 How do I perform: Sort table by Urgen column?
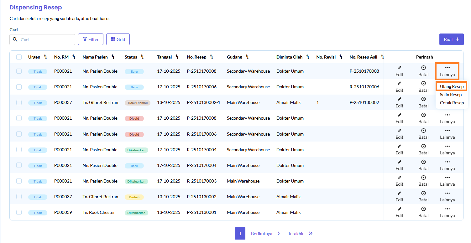(x=45, y=57)
